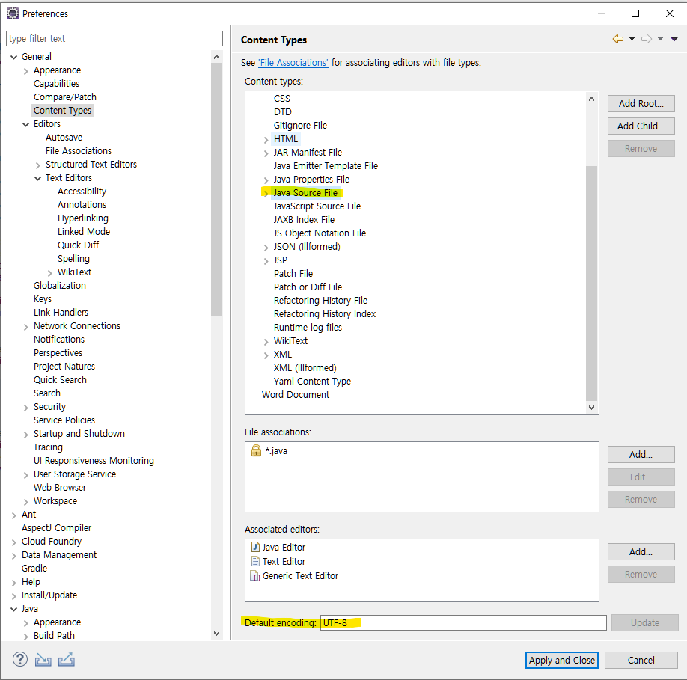
Task: Click Apply and Close button
Action: pyautogui.click(x=562, y=661)
